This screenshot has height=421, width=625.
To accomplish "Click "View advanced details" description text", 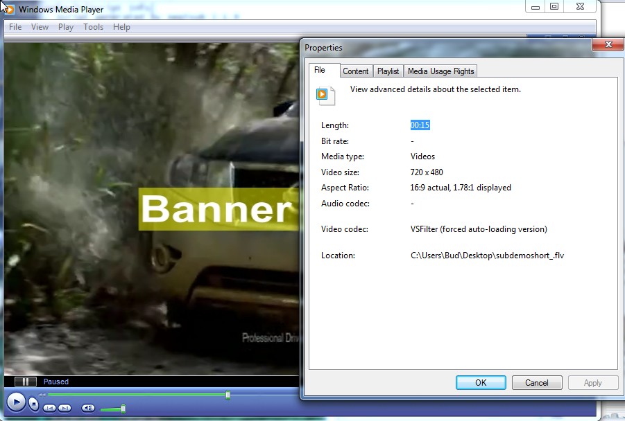I will coord(435,89).
